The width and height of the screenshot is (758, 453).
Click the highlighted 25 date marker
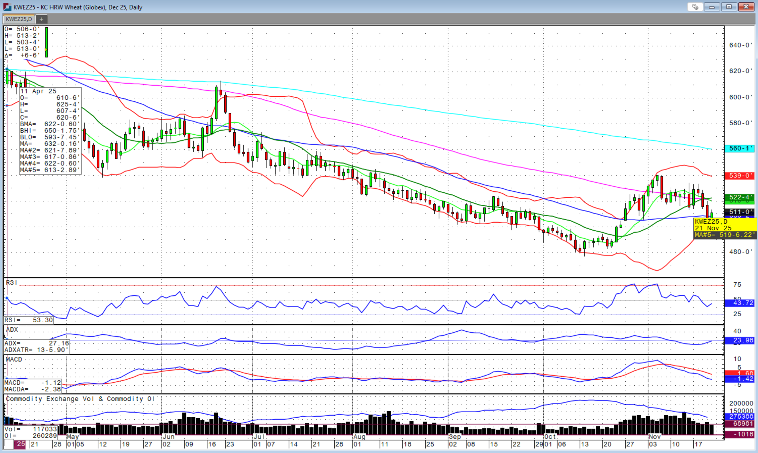tap(21, 444)
